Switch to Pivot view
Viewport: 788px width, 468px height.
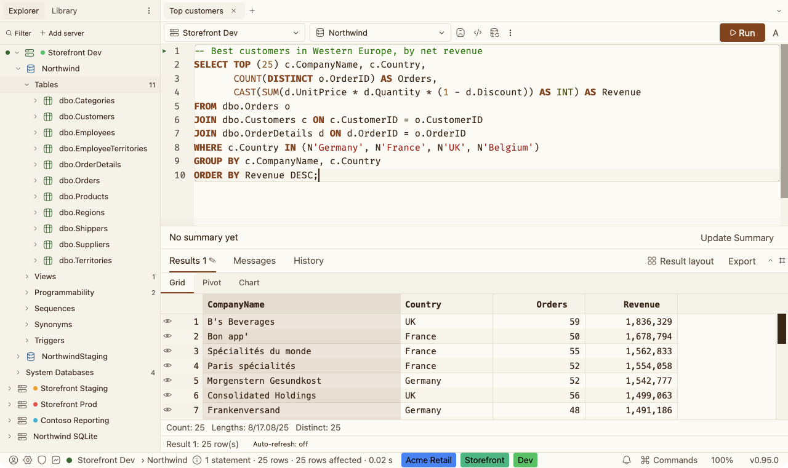212,283
